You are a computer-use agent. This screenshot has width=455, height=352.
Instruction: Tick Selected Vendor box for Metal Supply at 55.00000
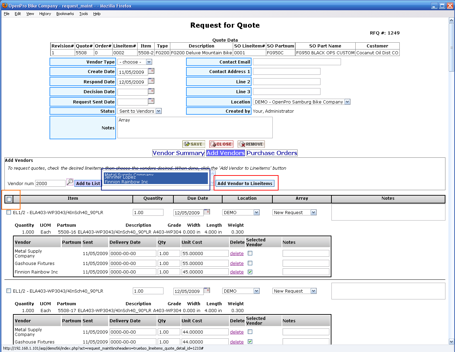tap(250, 253)
